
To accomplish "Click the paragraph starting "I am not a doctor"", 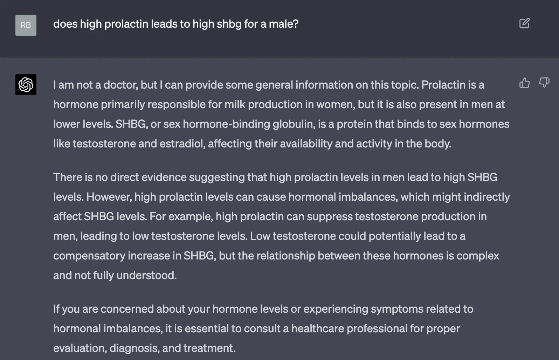I will [281, 114].
